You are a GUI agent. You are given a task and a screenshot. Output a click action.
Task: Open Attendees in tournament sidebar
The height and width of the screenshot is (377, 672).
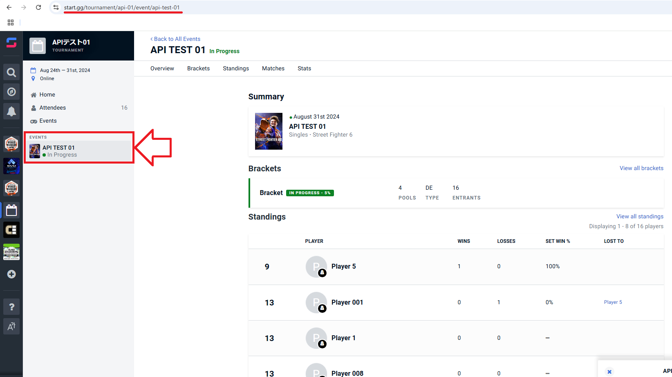(53, 108)
